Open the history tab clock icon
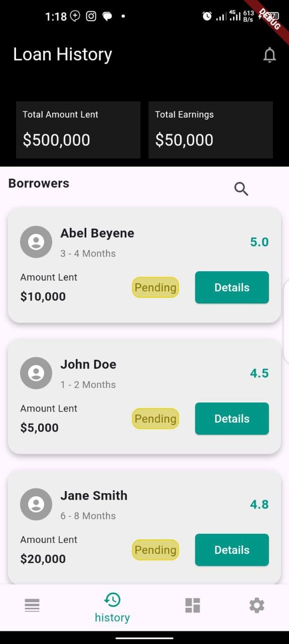The height and width of the screenshot is (644, 289). coord(112,600)
